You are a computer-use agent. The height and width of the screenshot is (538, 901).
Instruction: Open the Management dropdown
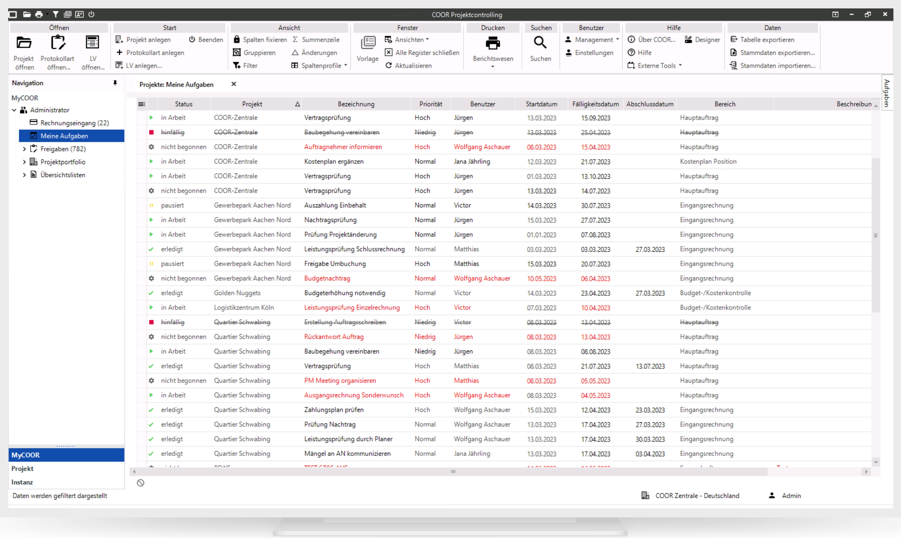coord(592,40)
